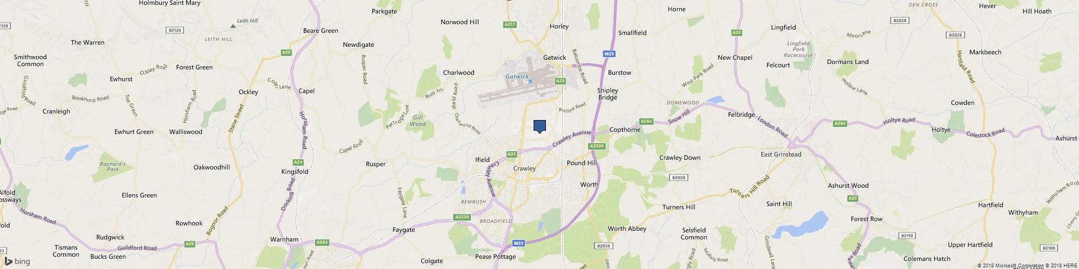Click the Horley place name
This screenshot has height=269, width=1079.
tap(559, 26)
